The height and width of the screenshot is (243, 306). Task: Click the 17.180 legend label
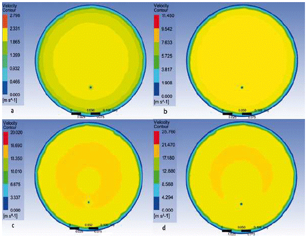pyautogui.click(x=169, y=158)
